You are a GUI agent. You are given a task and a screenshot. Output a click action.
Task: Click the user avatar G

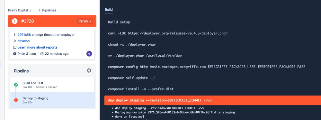(89, 54)
